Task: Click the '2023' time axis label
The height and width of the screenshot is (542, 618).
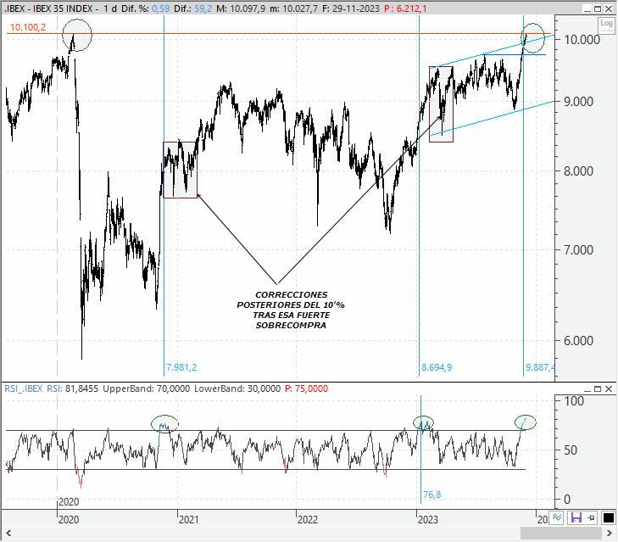Action: tap(427, 519)
